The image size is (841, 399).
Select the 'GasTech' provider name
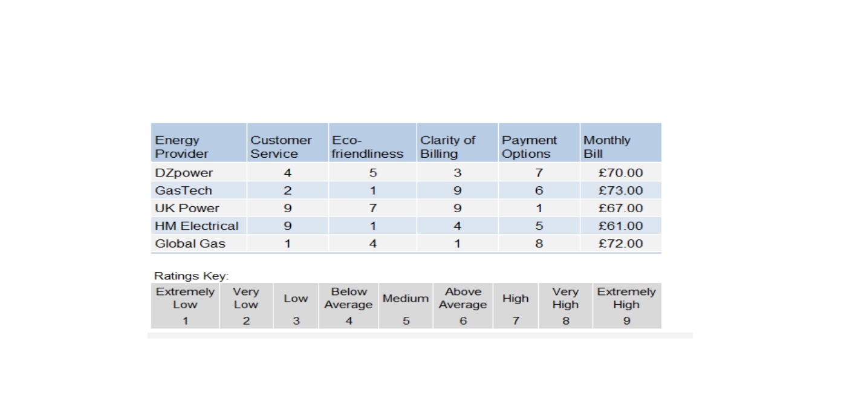point(183,190)
